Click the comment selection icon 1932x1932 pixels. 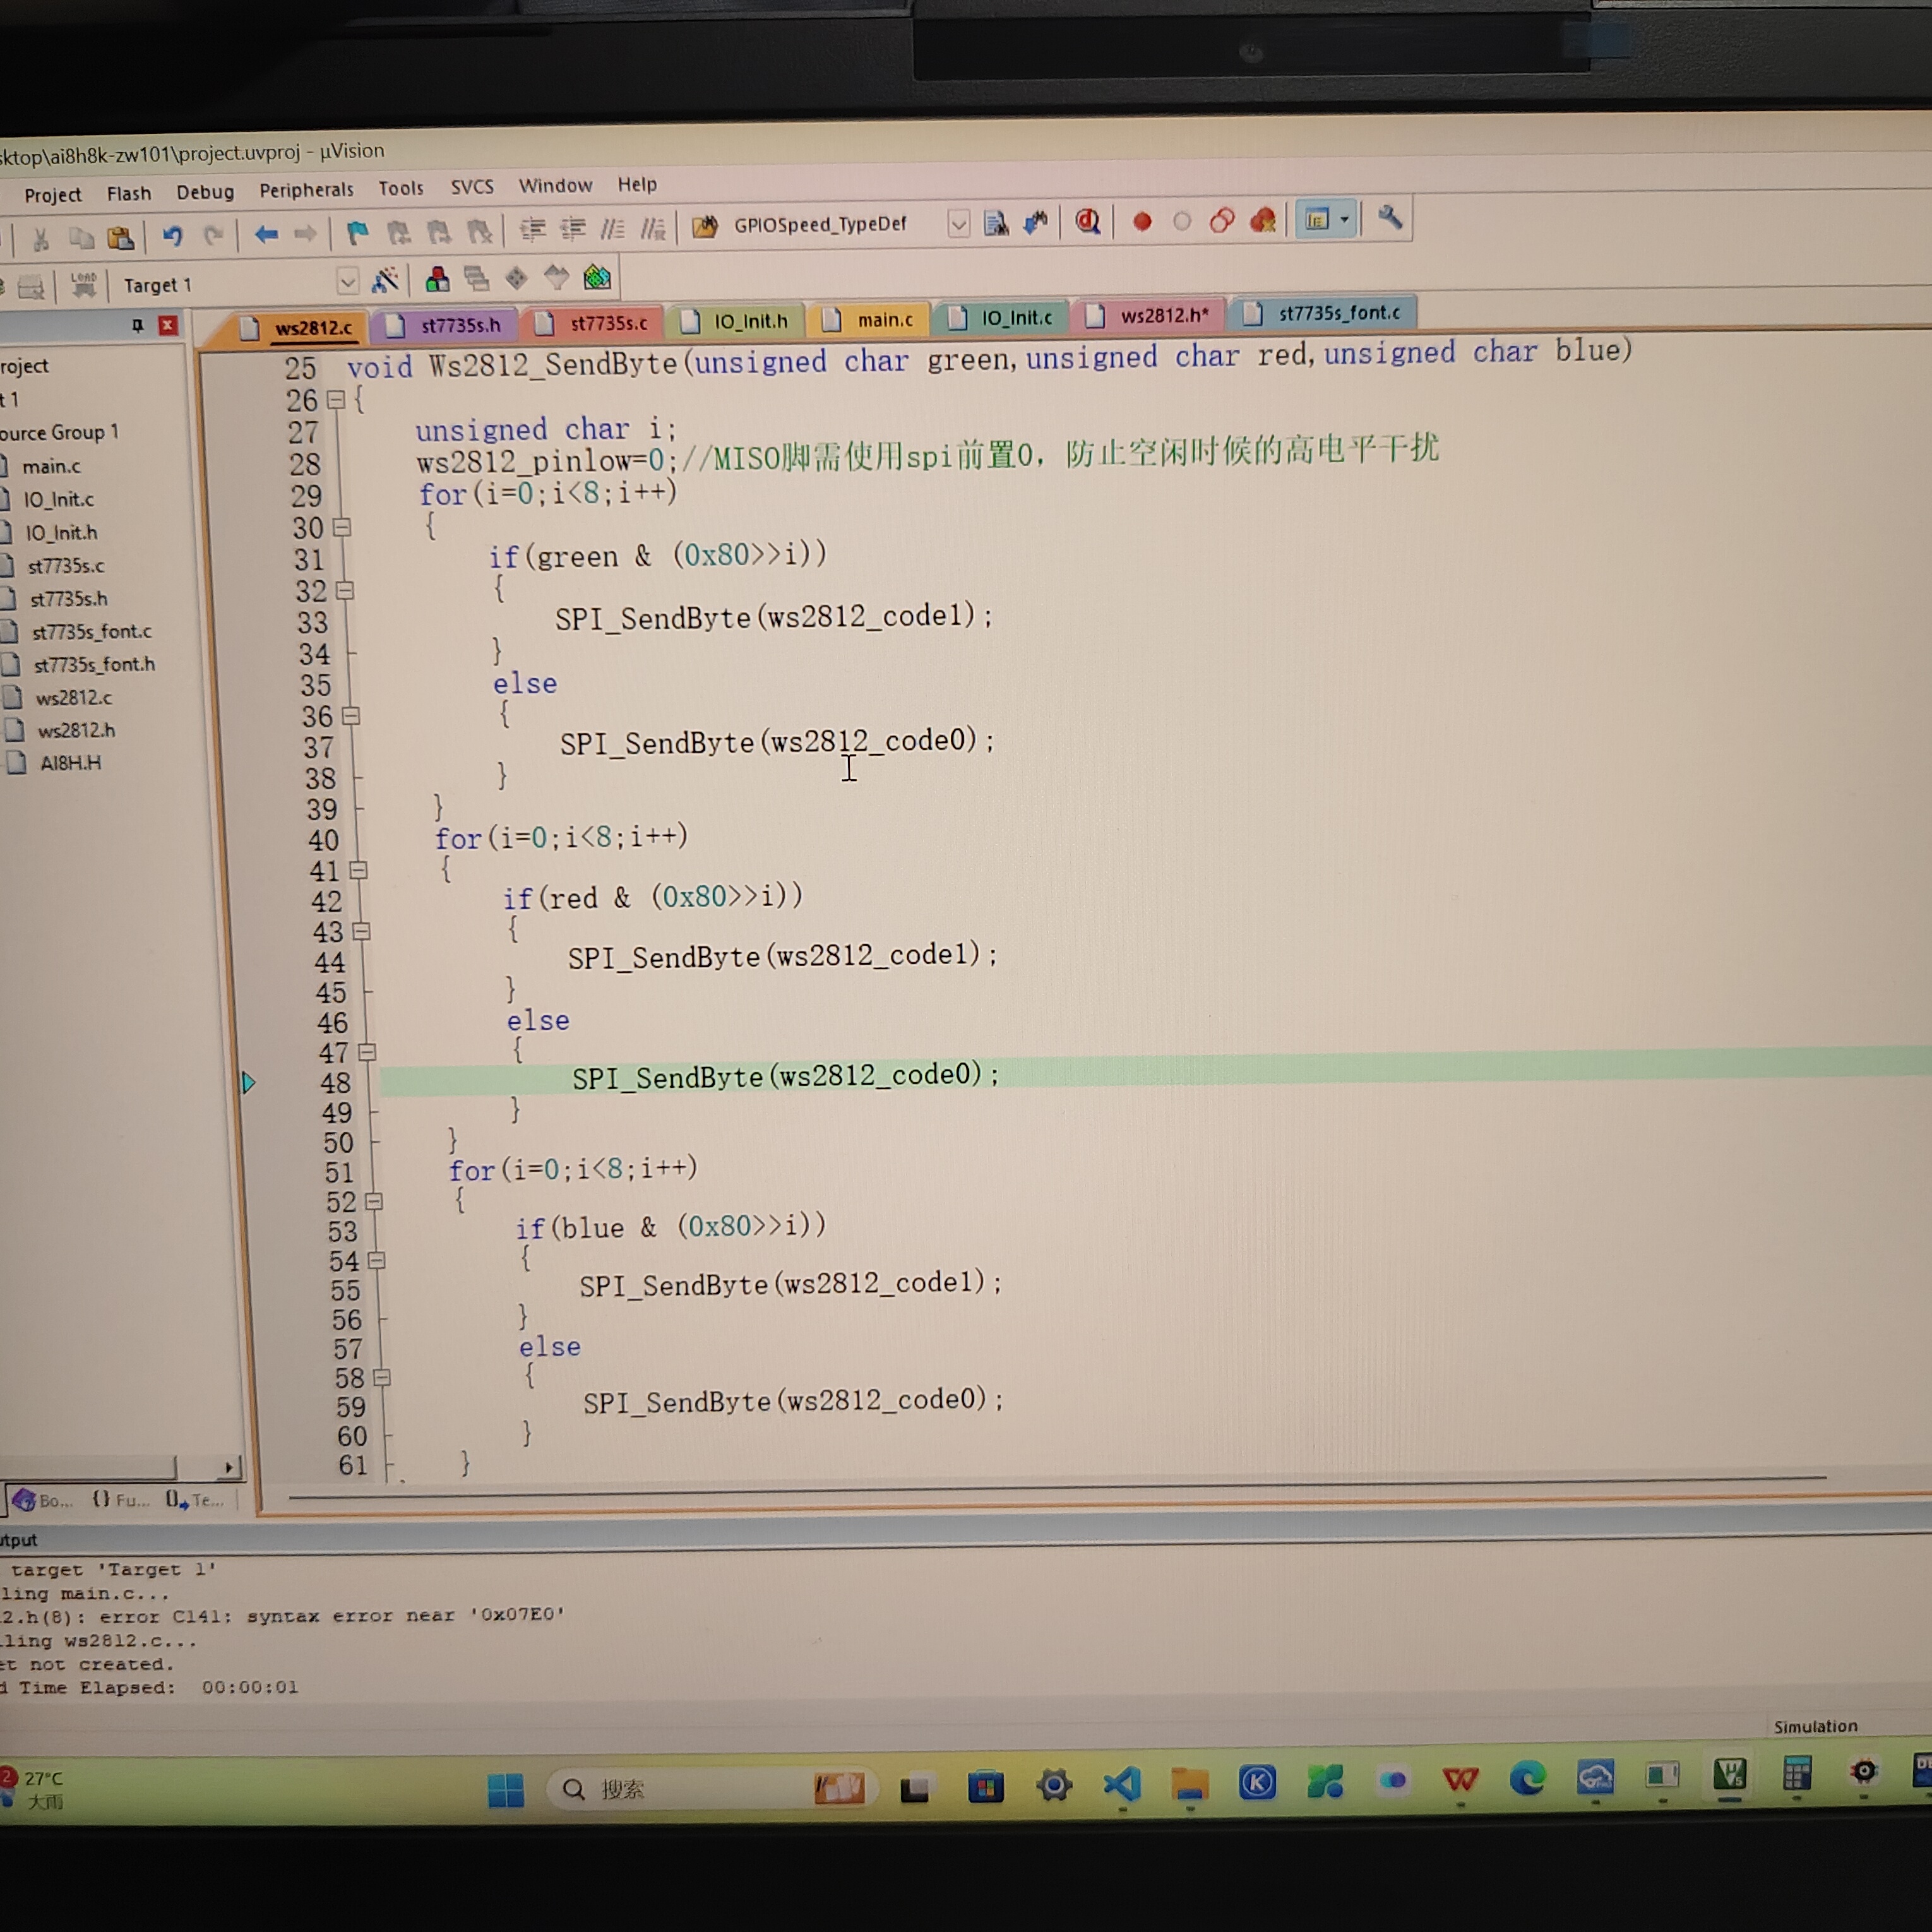612,229
